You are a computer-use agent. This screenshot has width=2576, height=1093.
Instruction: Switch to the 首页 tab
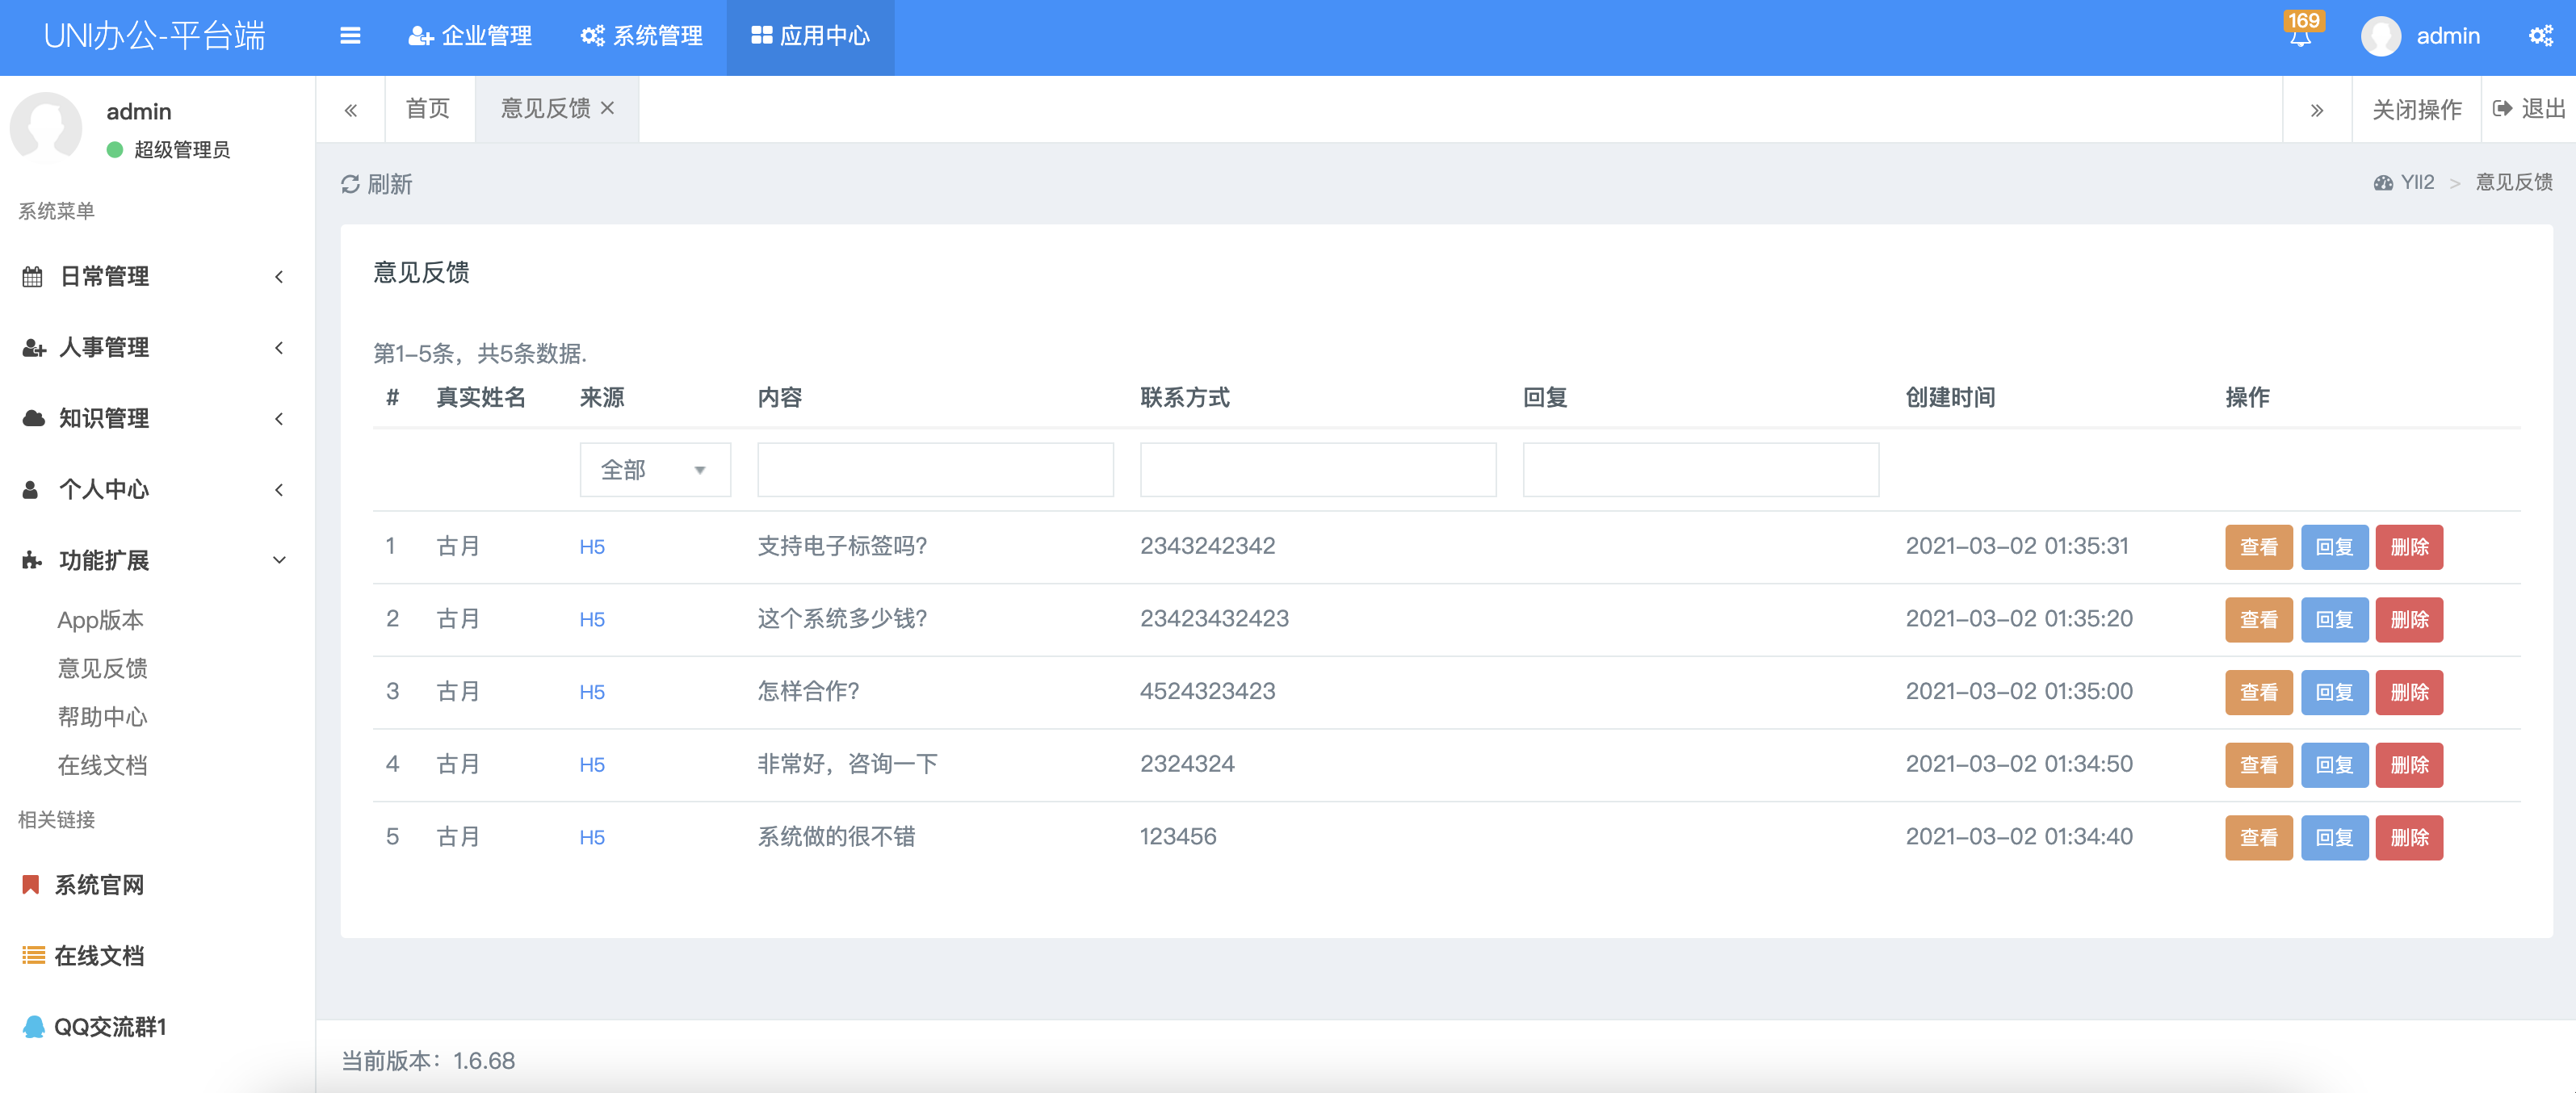pyautogui.click(x=428, y=108)
